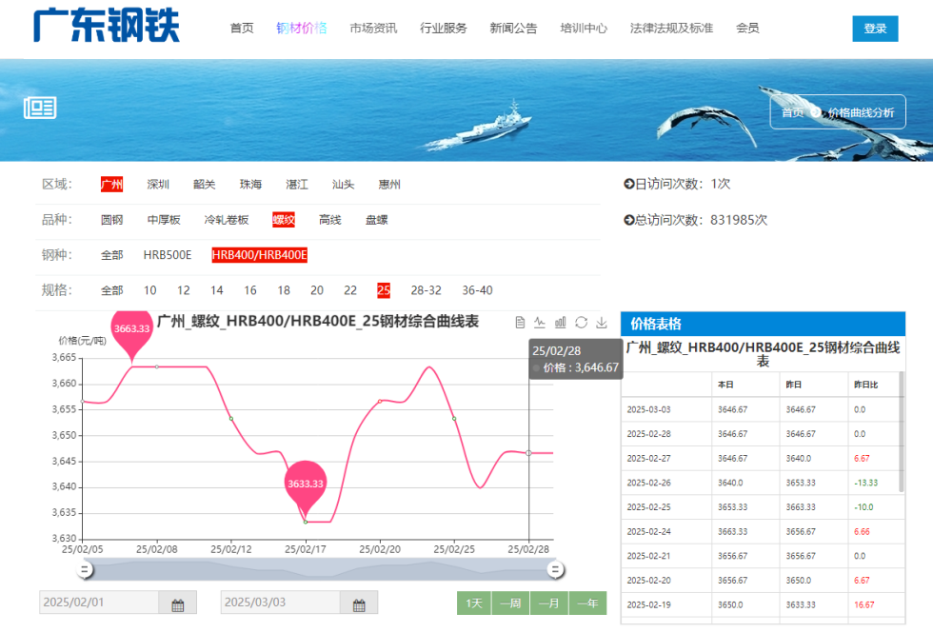
Task: Open calendar for start date 2025/02/01
Action: 177,603
